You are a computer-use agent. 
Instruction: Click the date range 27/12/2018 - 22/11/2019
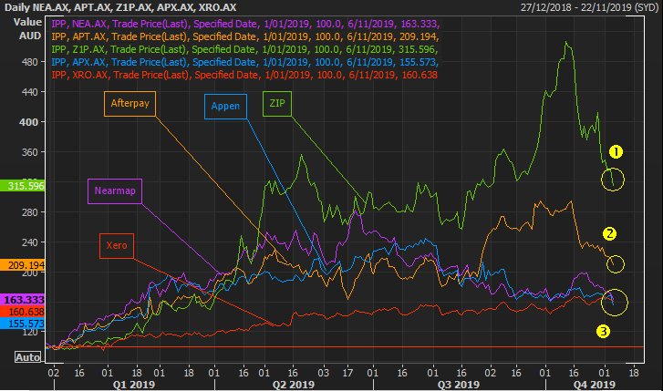589,7
